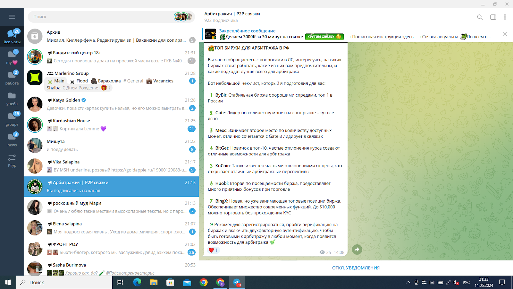Viewport: 513px width, 289px height.
Task: Open the Mail app from the taskbar
Action: point(187,282)
